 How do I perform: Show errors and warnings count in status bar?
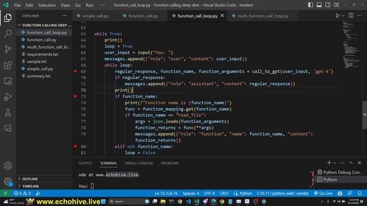(22, 193)
